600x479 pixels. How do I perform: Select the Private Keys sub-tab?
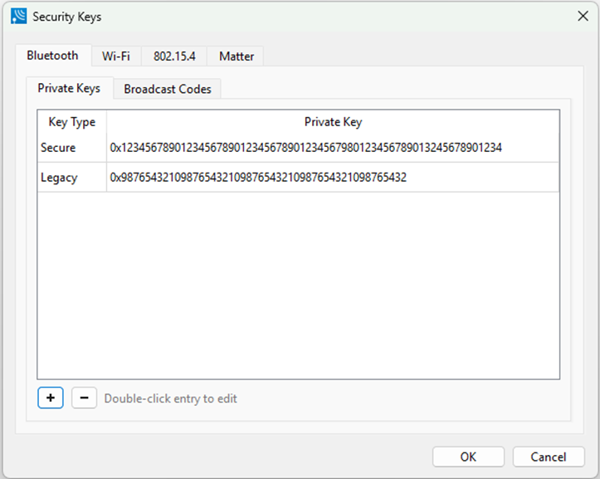click(69, 88)
